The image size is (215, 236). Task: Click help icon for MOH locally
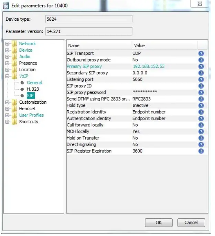click(201, 132)
